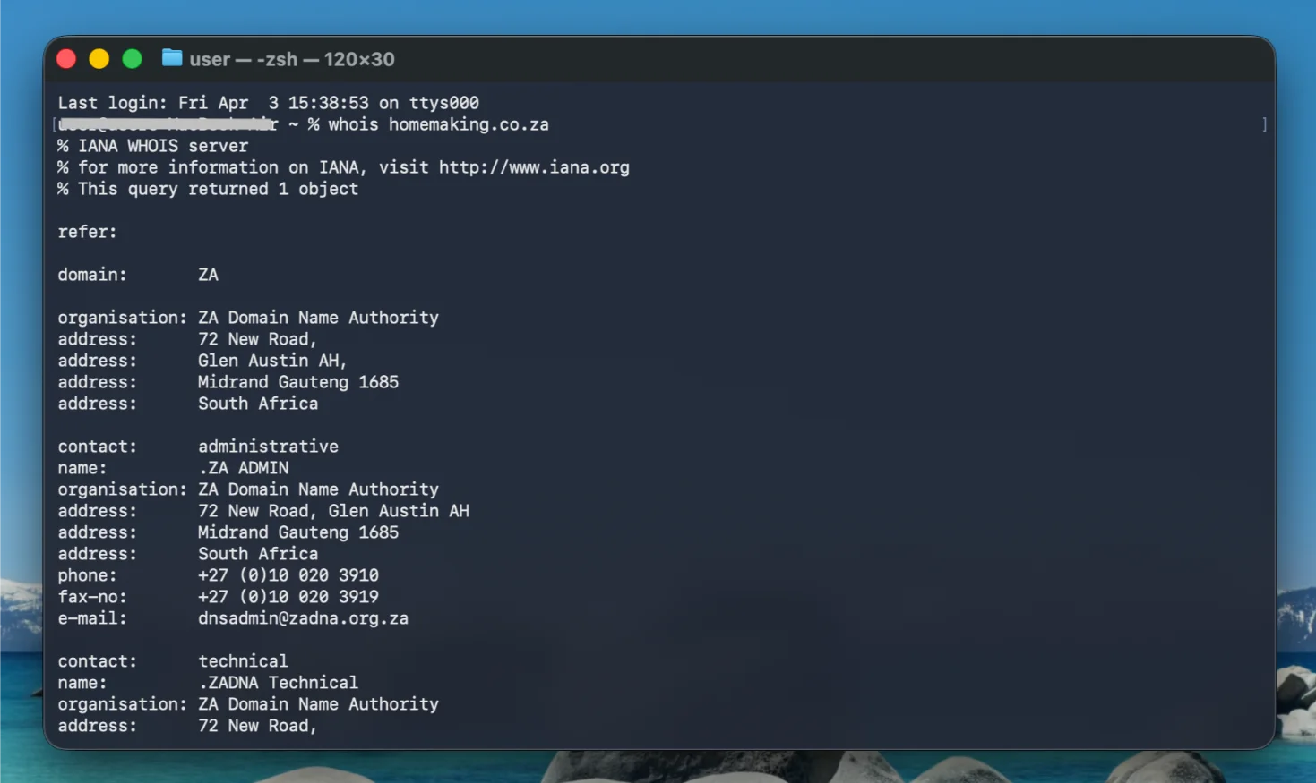
Task: Click the 'contact: technical' line
Action: [x=173, y=661]
